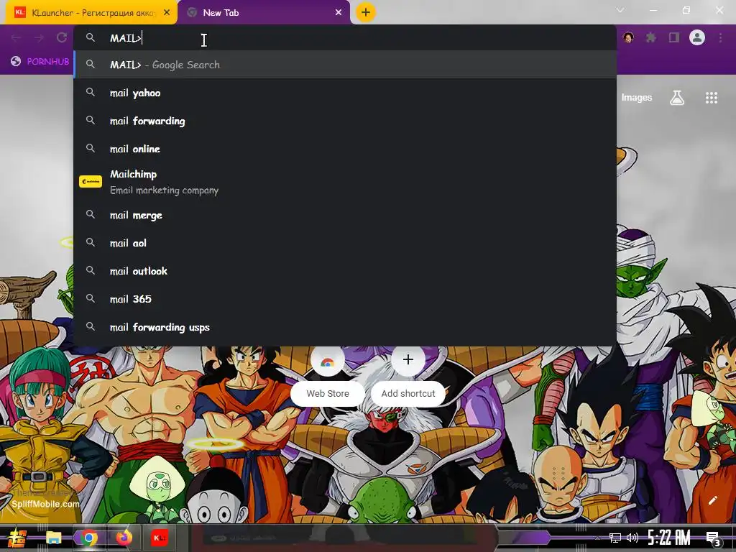Screen dimensions: 736x552
Task: Close the New Tab tab
Action: pos(339,13)
